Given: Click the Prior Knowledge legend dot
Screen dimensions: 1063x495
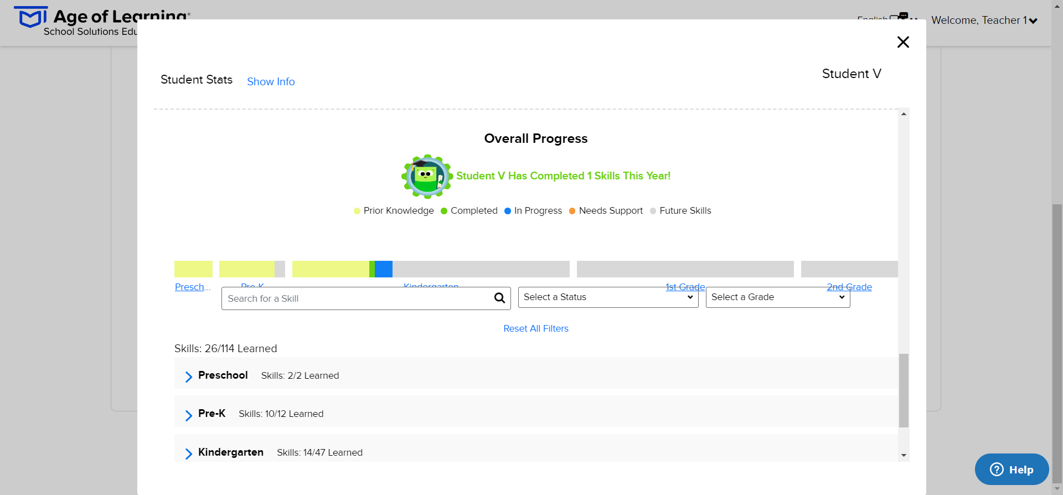Looking at the screenshot, I should point(357,211).
